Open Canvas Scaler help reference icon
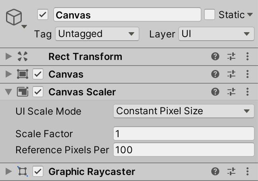The height and width of the screenshot is (181, 258). [x=215, y=92]
